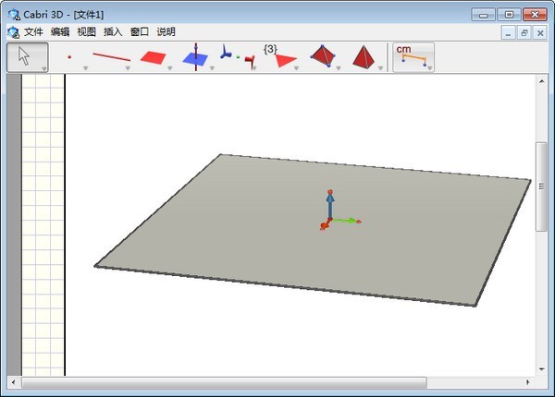555x397 pixels.
Task: Click the red axis vector at origin
Action: (326, 224)
